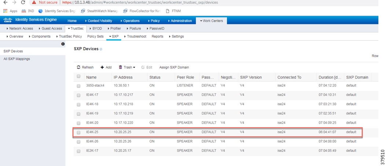
Task: Click the Cisco logo
Action: [x=7, y=20]
